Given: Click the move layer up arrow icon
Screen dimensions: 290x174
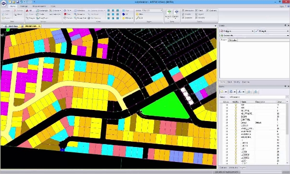Looking at the screenshot, I should pos(249,92).
